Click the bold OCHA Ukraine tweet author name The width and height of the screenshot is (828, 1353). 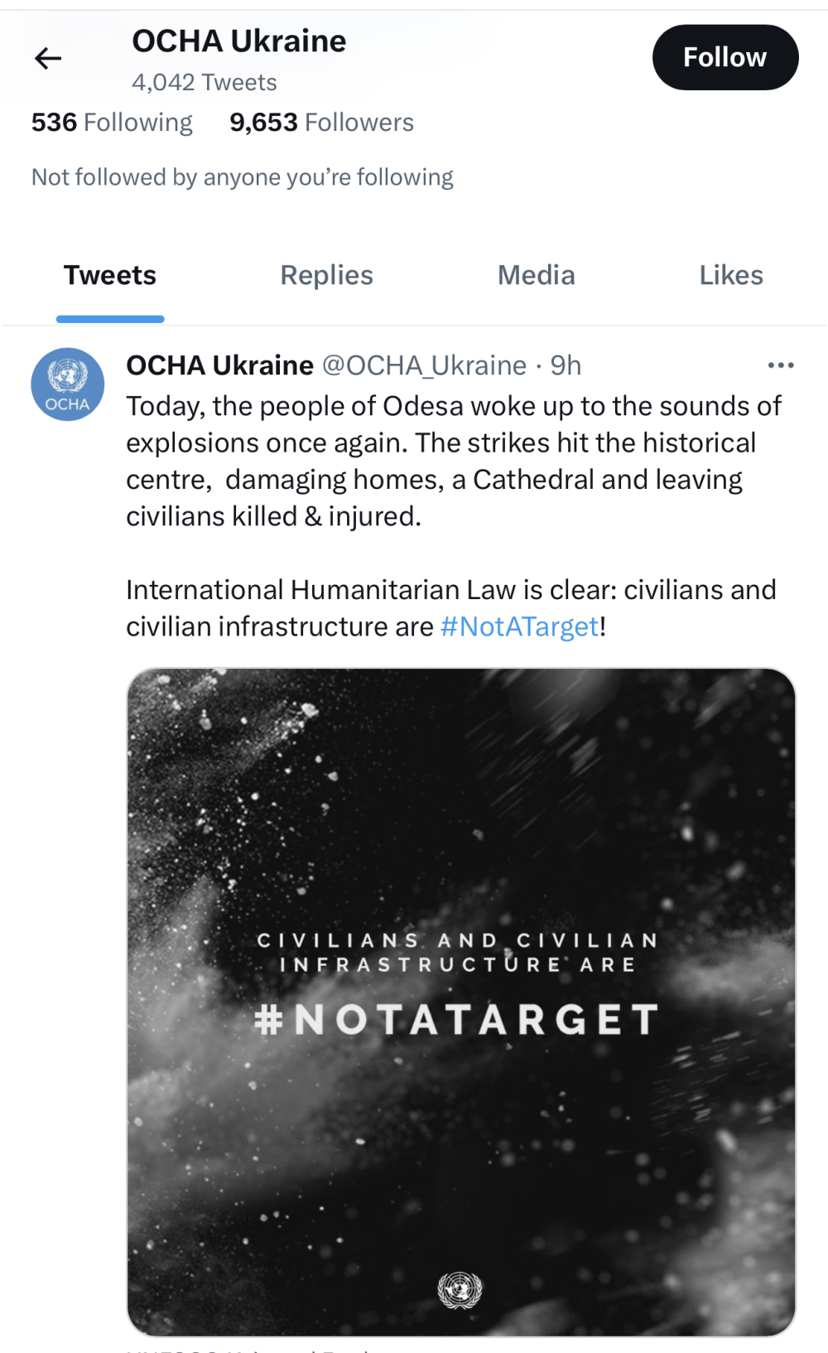[219, 365]
